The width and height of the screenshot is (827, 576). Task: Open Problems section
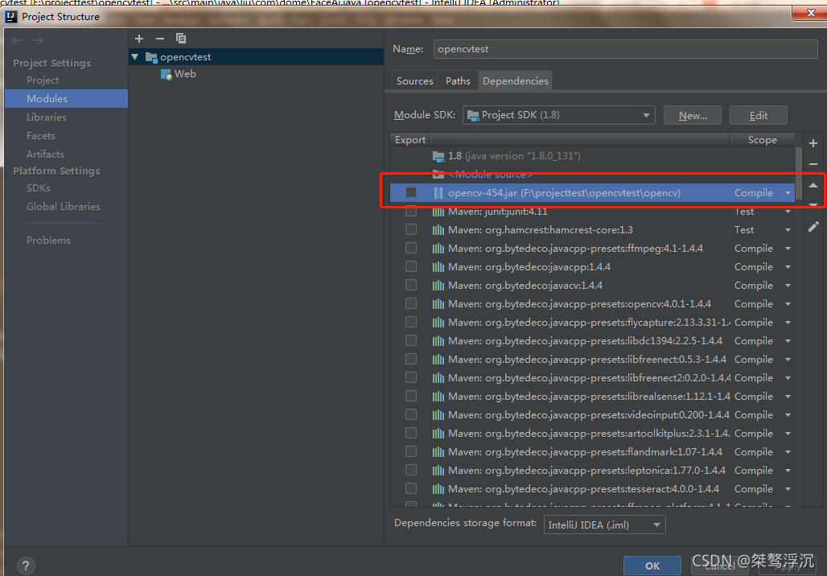tap(48, 240)
